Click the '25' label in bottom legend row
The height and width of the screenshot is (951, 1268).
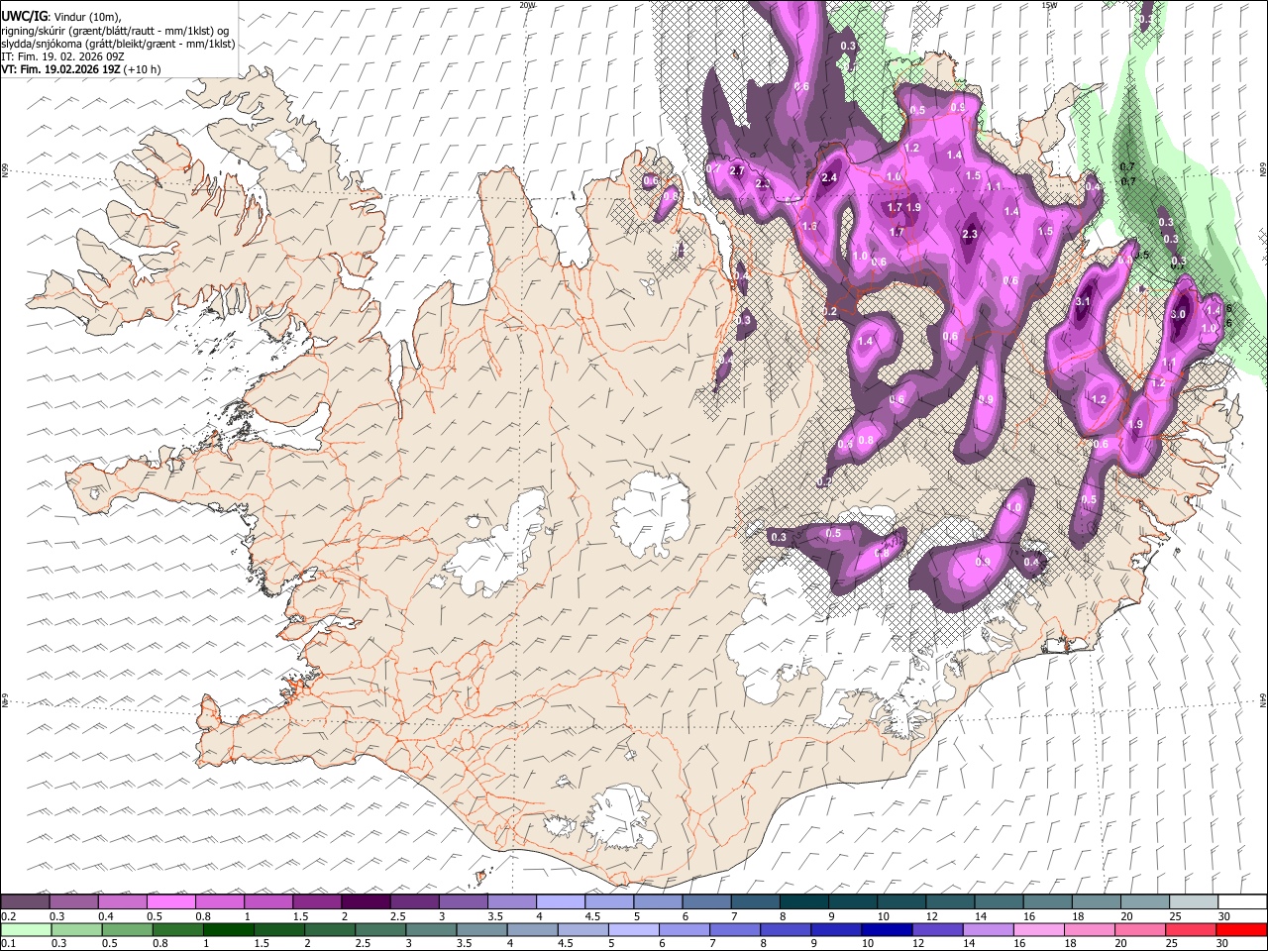pyautogui.click(x=1172, y=943)
